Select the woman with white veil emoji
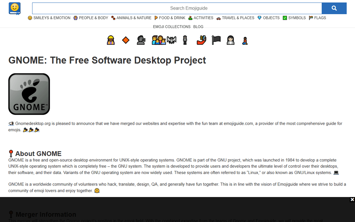Viewport: 355px width, 222px height. (230, 40)
